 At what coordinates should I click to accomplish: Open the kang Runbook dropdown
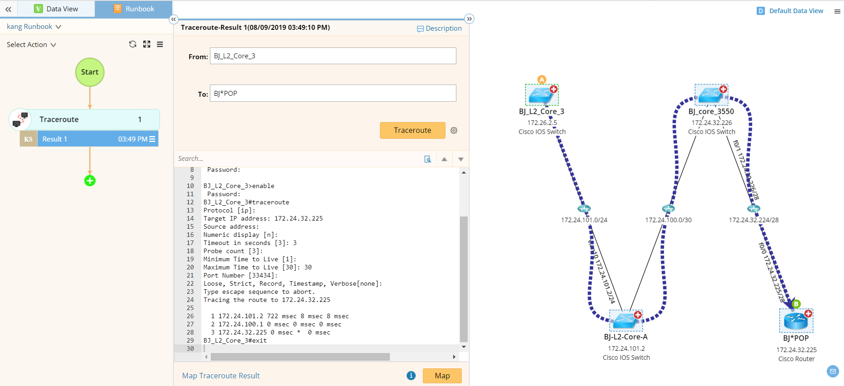click(34, 27)
